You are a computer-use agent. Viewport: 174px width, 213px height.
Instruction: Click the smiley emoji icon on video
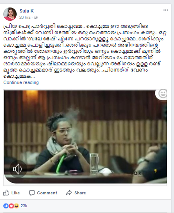(x=162, y=94)
